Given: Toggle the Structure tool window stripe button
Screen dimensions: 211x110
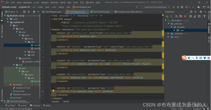Looking at the screenshot, I should click(x=2, y=31).
